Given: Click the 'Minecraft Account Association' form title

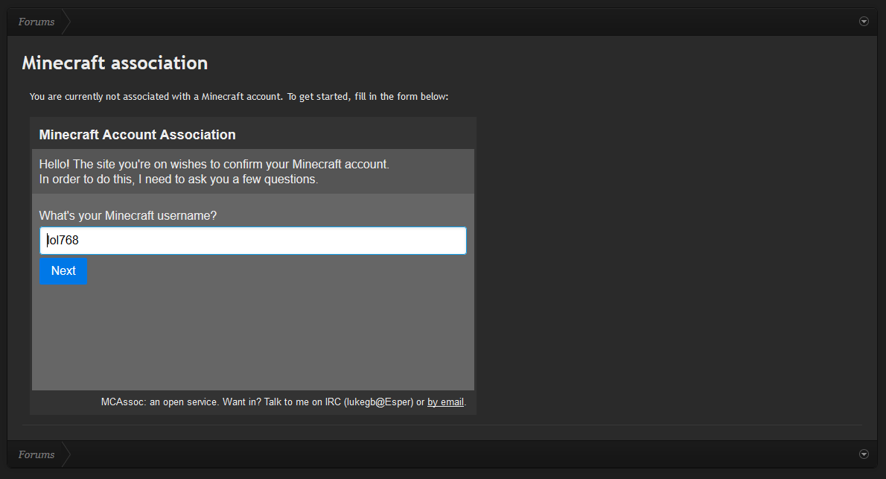Looking at the screenshot, I should coord(137,135).
